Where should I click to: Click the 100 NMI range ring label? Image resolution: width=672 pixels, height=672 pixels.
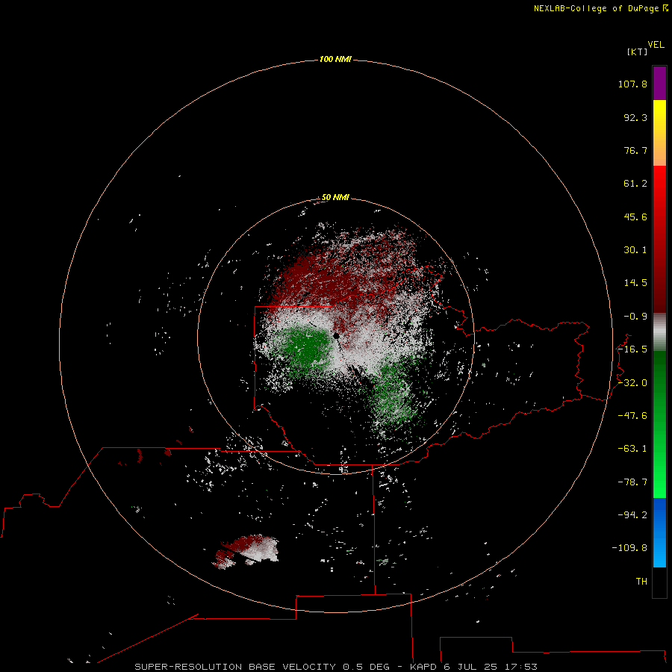click(x=335, y=59)
